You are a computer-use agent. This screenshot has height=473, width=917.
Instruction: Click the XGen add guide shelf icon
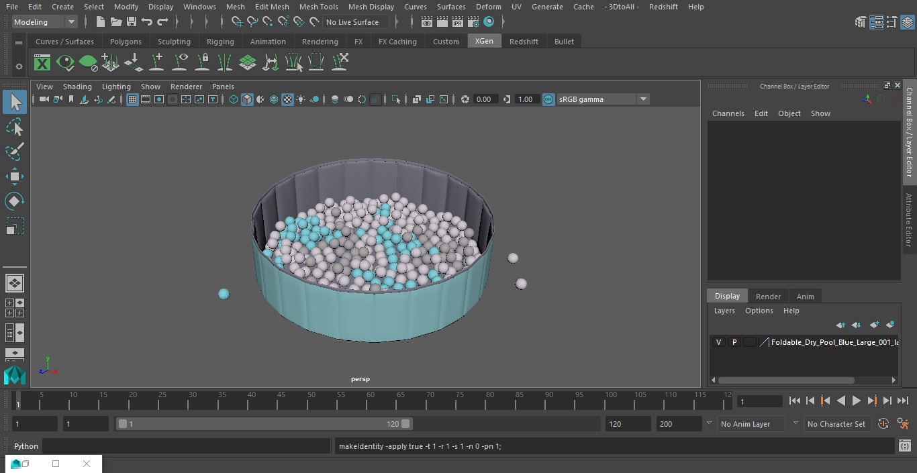pos(156,63)
